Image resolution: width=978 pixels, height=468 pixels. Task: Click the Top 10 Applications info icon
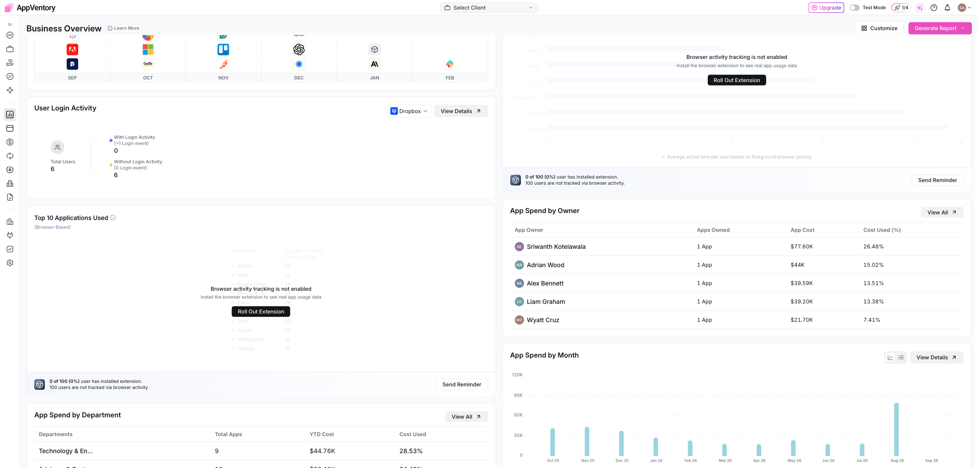click(113, 218)
